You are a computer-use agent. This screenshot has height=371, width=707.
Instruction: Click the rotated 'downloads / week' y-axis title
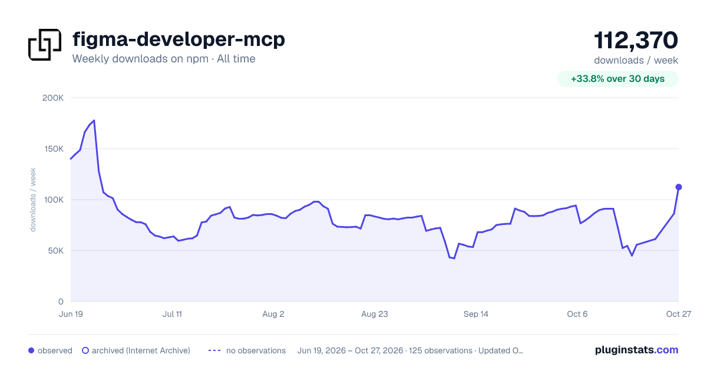34,200
